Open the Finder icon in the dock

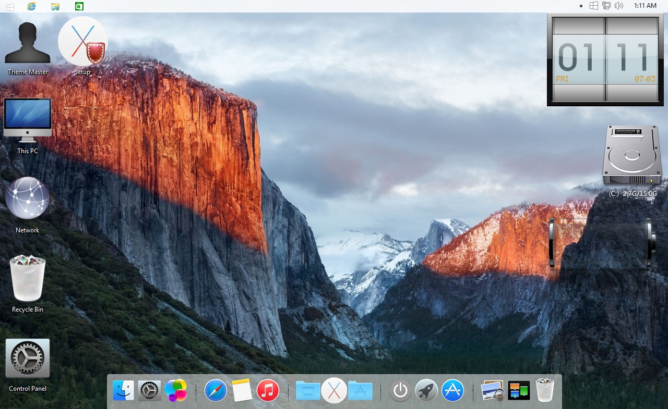click(x=124, y=390)
